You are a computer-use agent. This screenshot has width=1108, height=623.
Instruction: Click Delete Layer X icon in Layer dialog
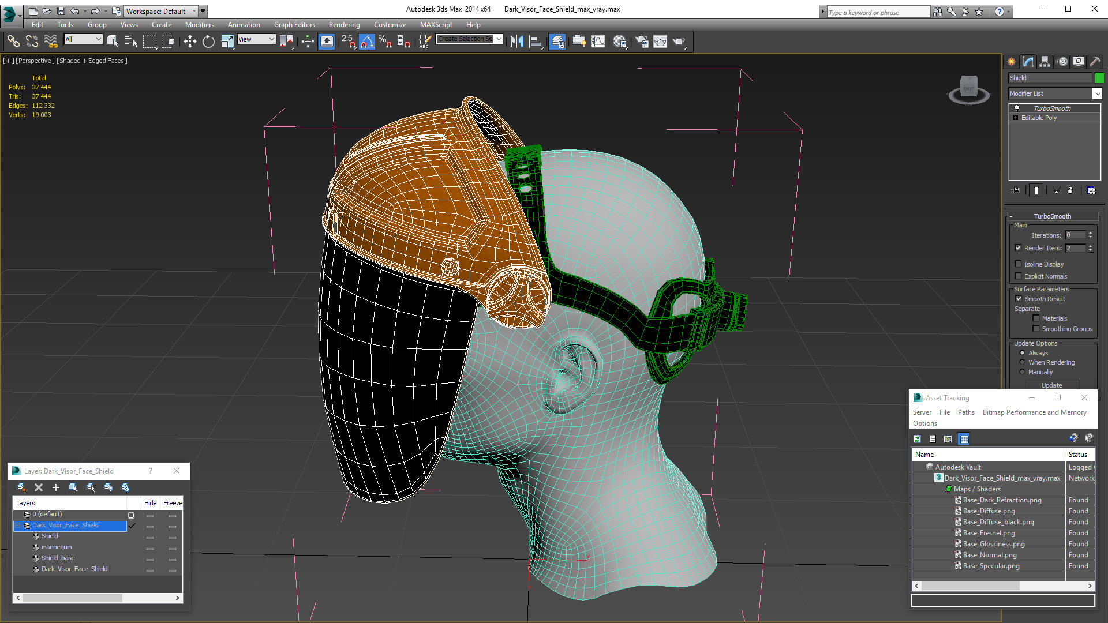(39, 487)
